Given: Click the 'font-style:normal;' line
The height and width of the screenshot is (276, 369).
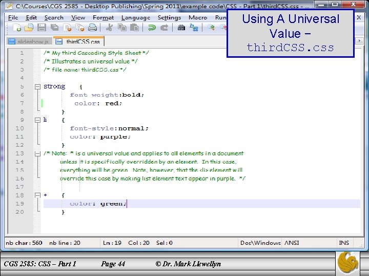Looking at the screenshot, I should [109, 128].
